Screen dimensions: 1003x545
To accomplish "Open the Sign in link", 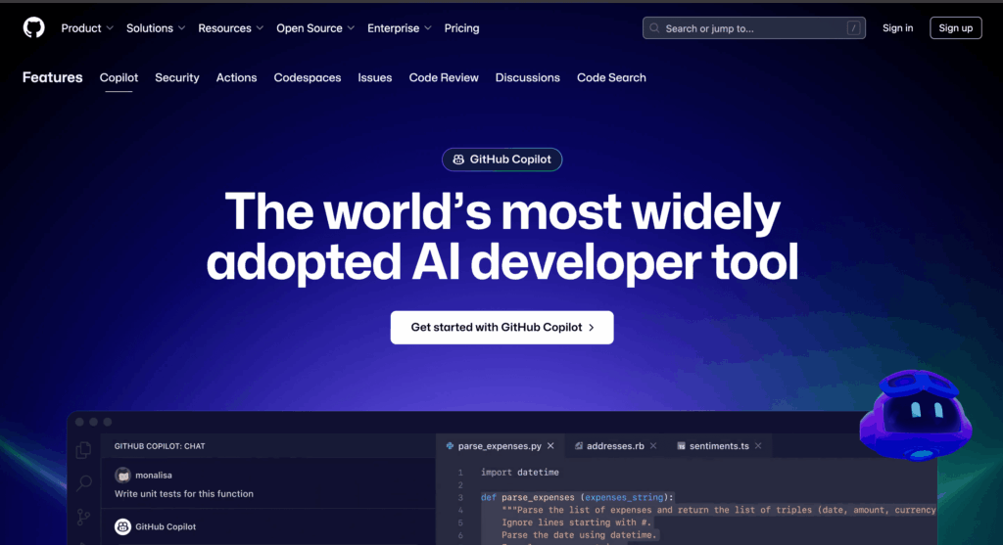I will (x=897, y=28).
